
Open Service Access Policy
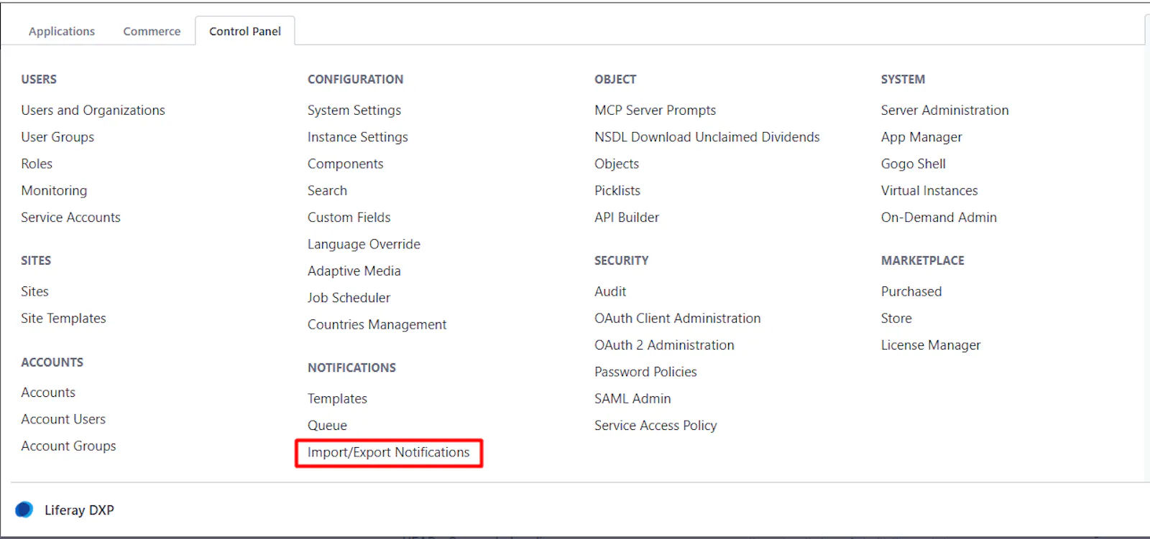[655, 426]
